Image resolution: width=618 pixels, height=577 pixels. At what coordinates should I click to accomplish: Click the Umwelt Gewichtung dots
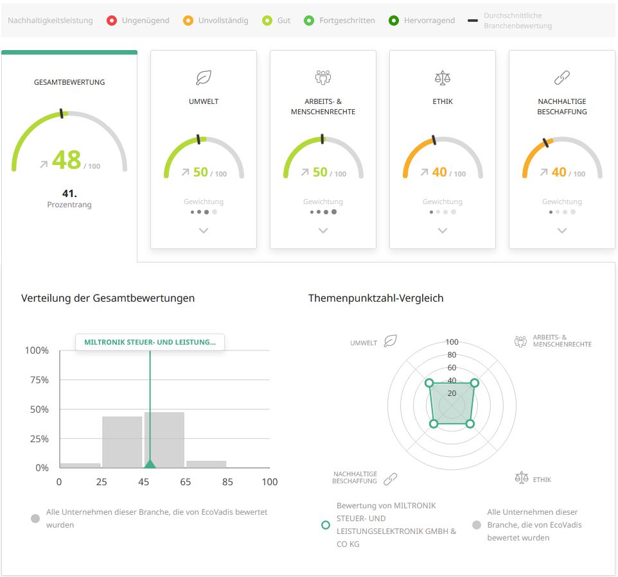[x=204, y=212]
